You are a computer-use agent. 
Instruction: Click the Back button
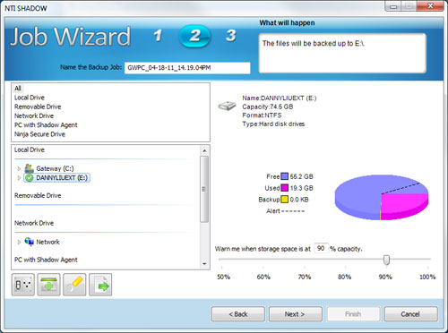tap(238, 314)
